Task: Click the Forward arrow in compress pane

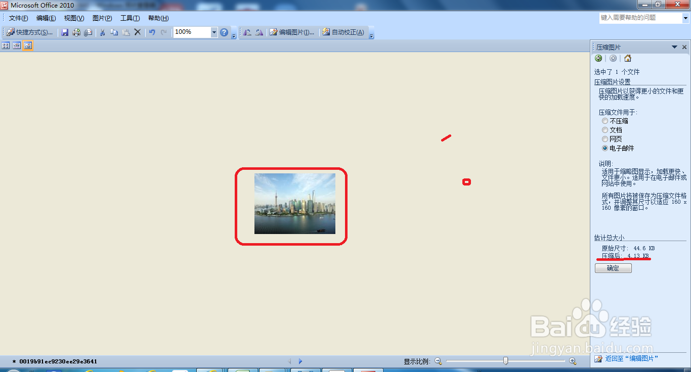Action: click(613, 58)
